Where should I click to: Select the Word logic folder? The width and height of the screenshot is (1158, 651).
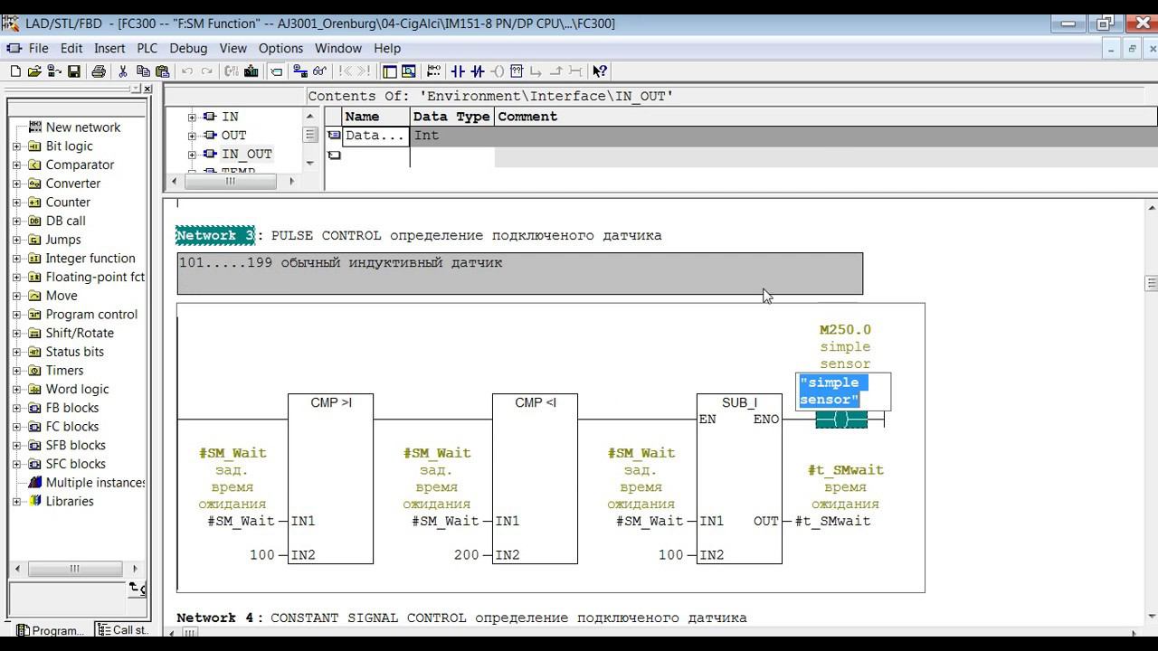click(77, 390)
